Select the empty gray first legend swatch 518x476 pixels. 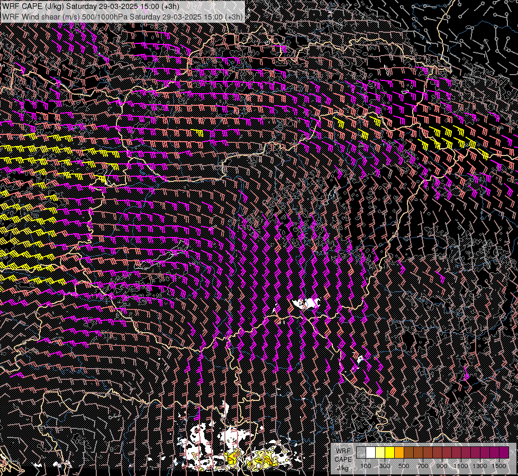(x=361, y=452)
